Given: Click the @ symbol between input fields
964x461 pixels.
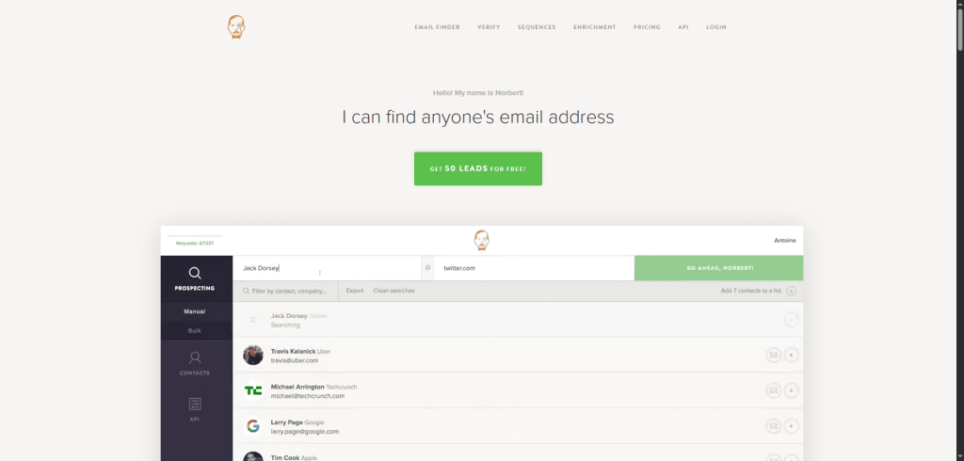Looking at the screenshot, I should pos(427,268).
